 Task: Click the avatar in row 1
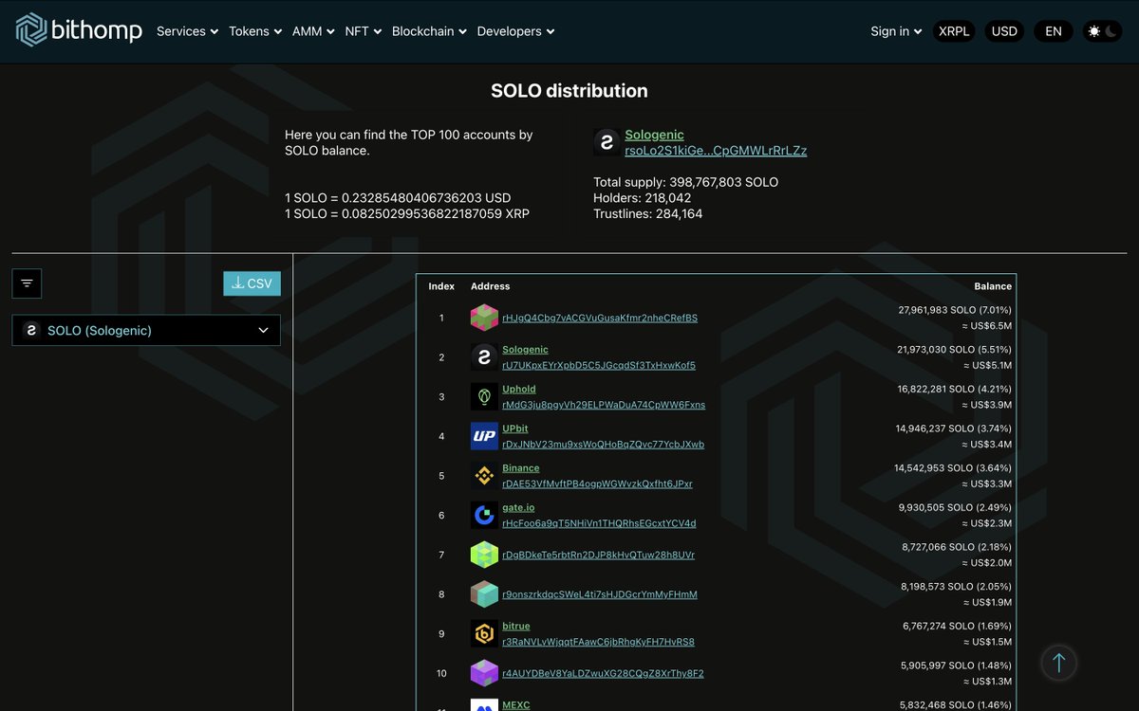click(x=484, y=318)
